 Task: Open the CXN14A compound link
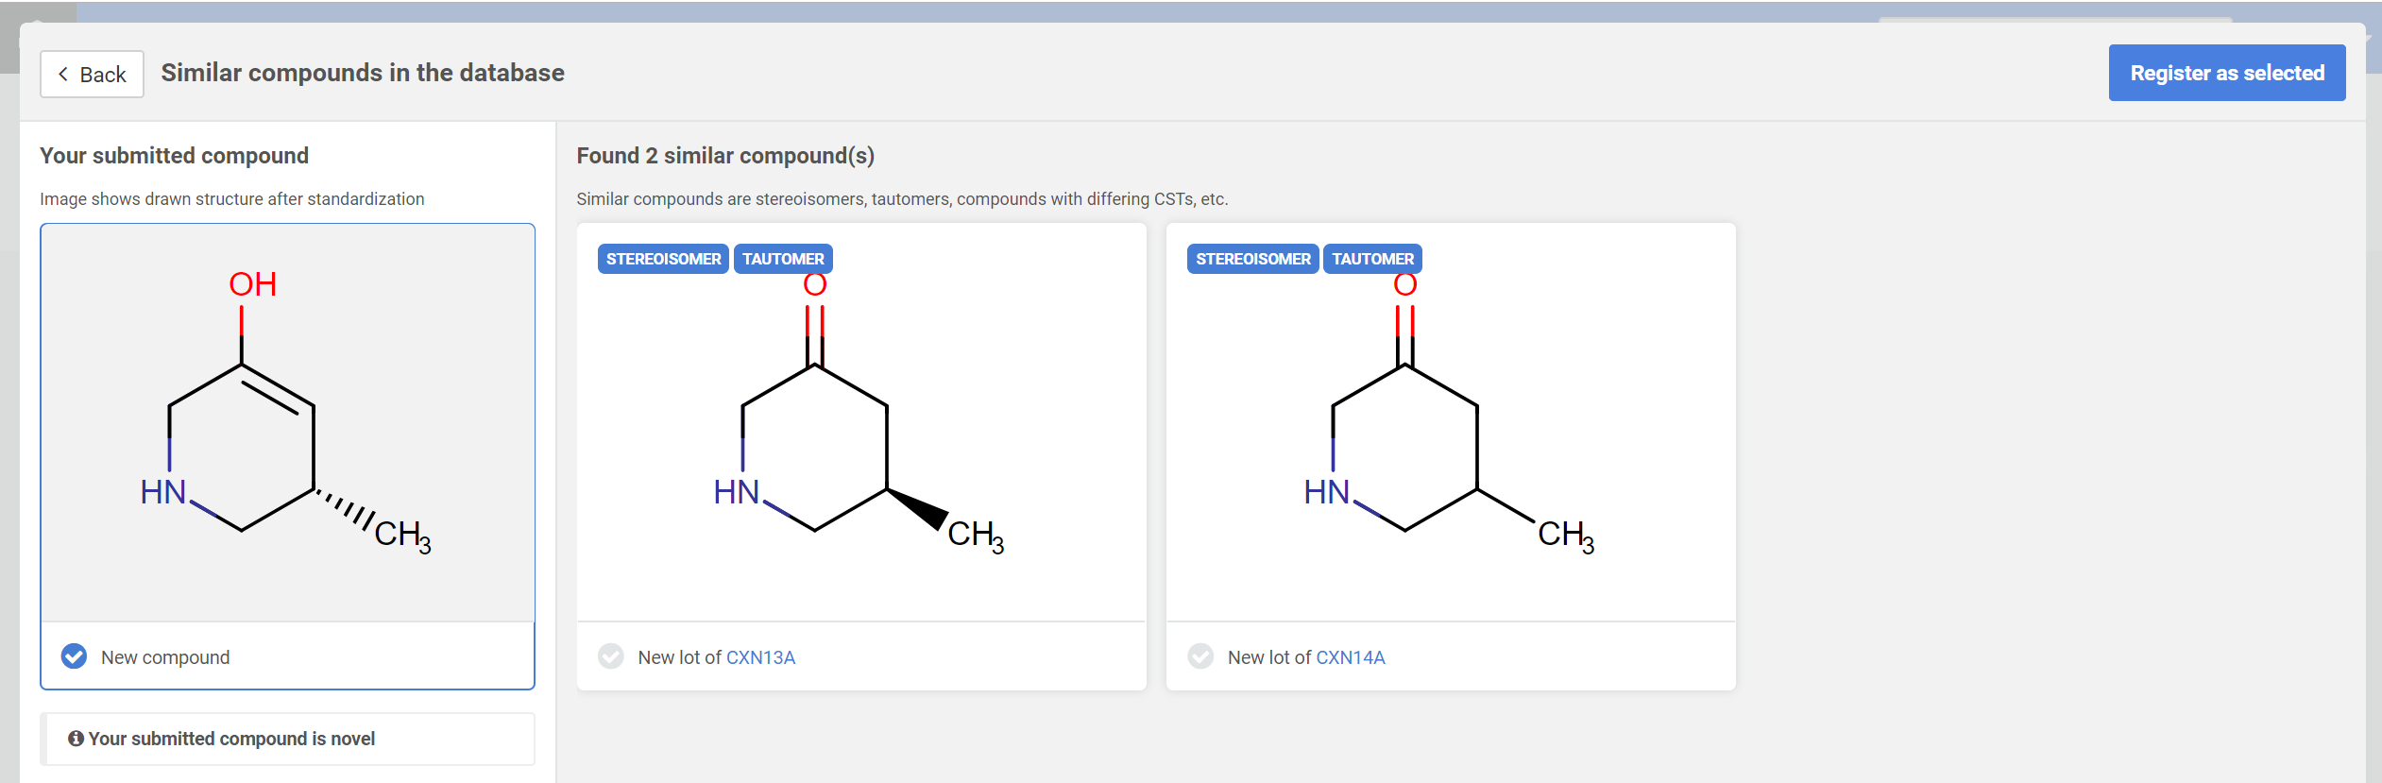coord(1350,657)
